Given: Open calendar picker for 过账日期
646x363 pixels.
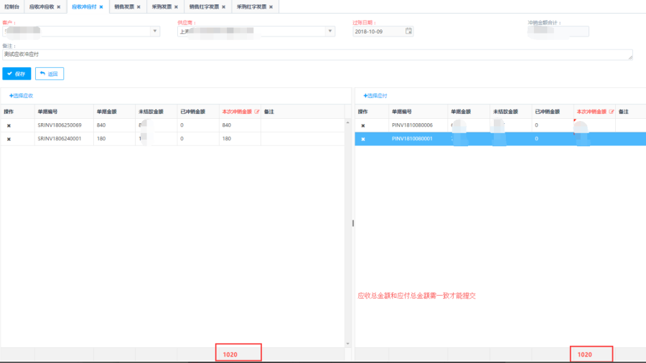Looking at the screenshot, I should click(408, 32).
